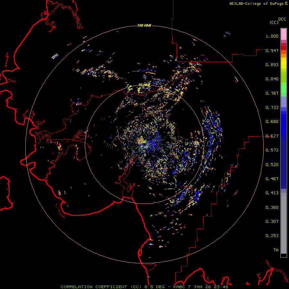Select the 0.307 scale value

272,222
